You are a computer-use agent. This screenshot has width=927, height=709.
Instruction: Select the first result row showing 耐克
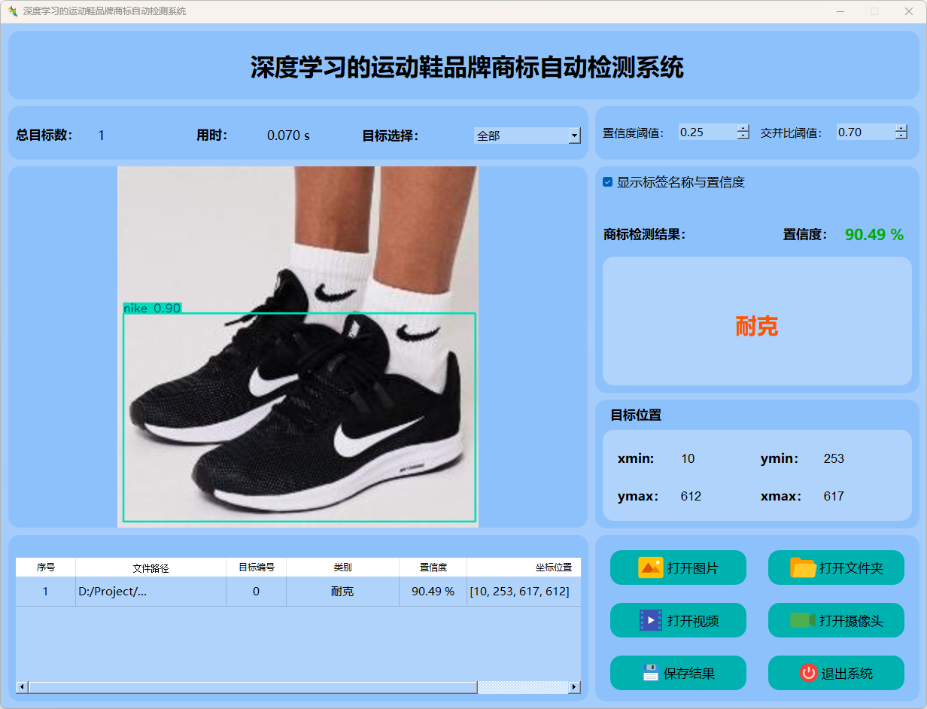(x=342, y=592)
